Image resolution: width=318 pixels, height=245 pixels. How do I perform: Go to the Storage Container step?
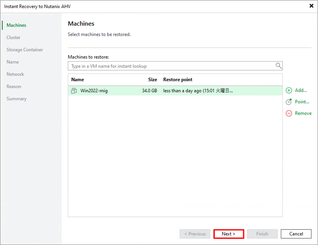click(25, 50)
